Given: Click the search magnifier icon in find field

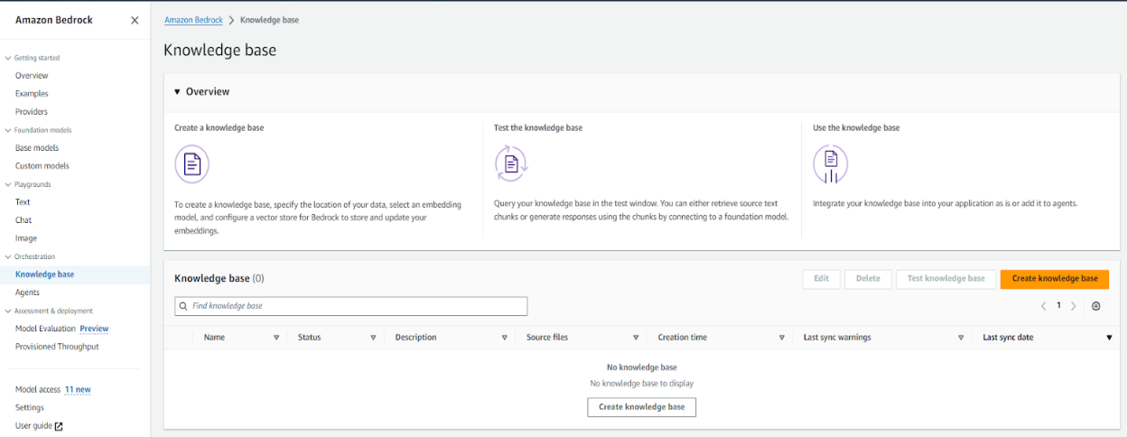Looking at the screenshot, I should pos(184,306).
